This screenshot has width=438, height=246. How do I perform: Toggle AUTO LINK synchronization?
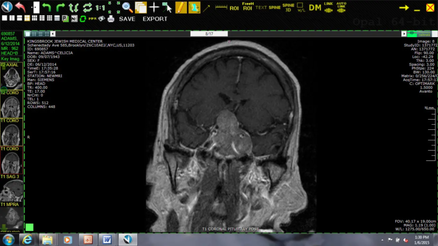[341, 8]
